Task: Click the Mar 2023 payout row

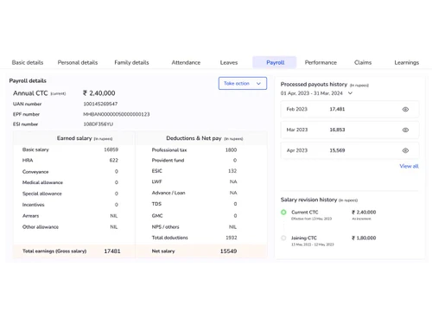Action: click(350, 130)
